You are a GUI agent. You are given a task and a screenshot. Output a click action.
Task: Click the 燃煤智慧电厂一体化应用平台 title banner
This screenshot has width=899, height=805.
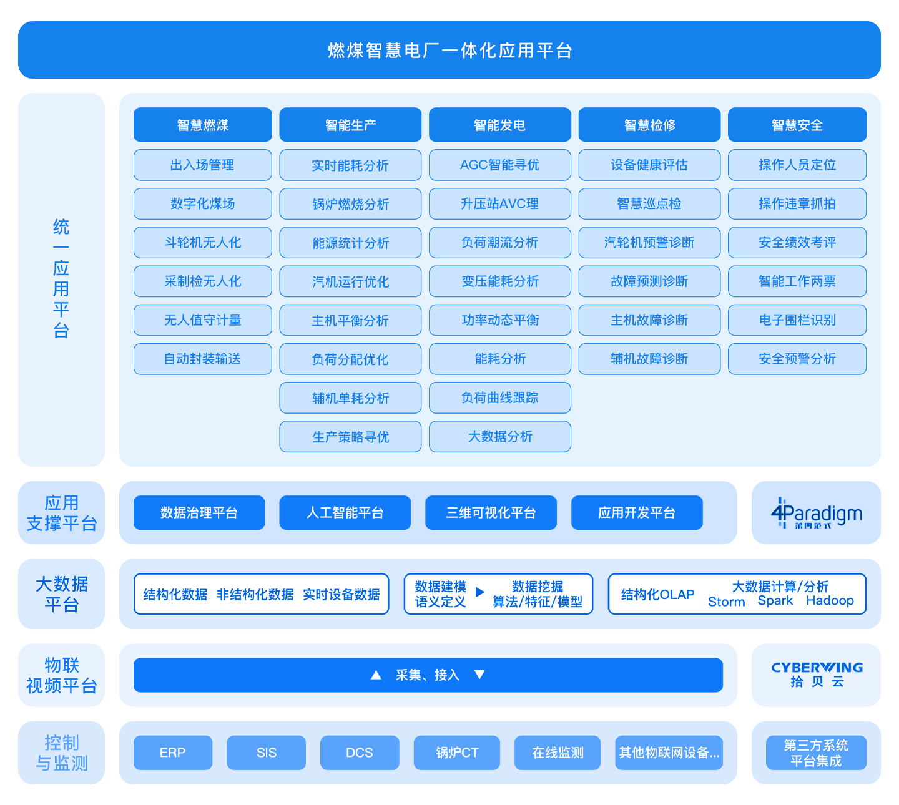(449, 50)
